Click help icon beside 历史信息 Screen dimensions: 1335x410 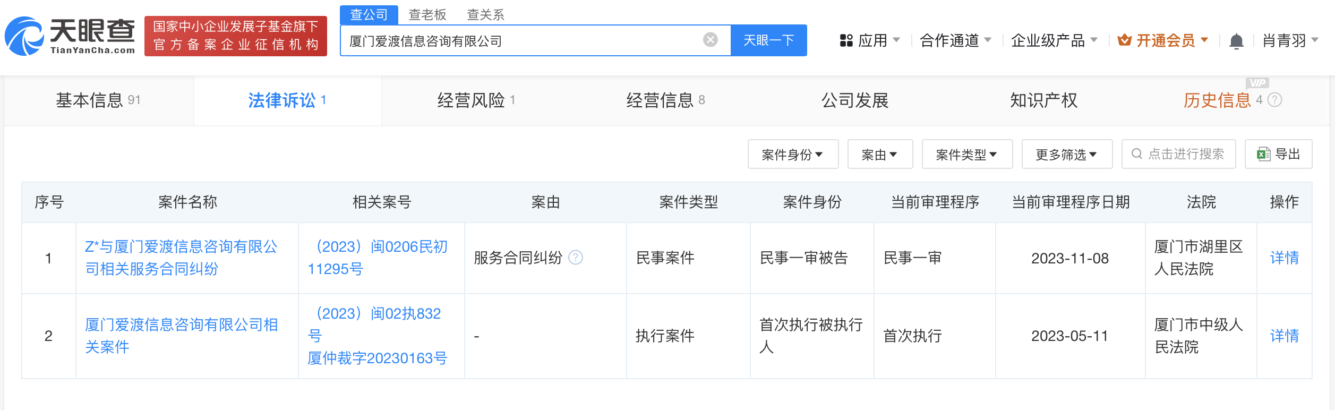[x=1275, y=100]
